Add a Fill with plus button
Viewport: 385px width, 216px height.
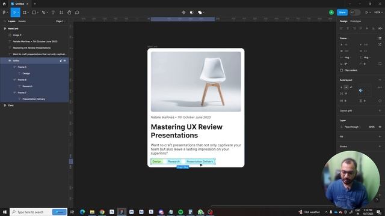point(380,136)
